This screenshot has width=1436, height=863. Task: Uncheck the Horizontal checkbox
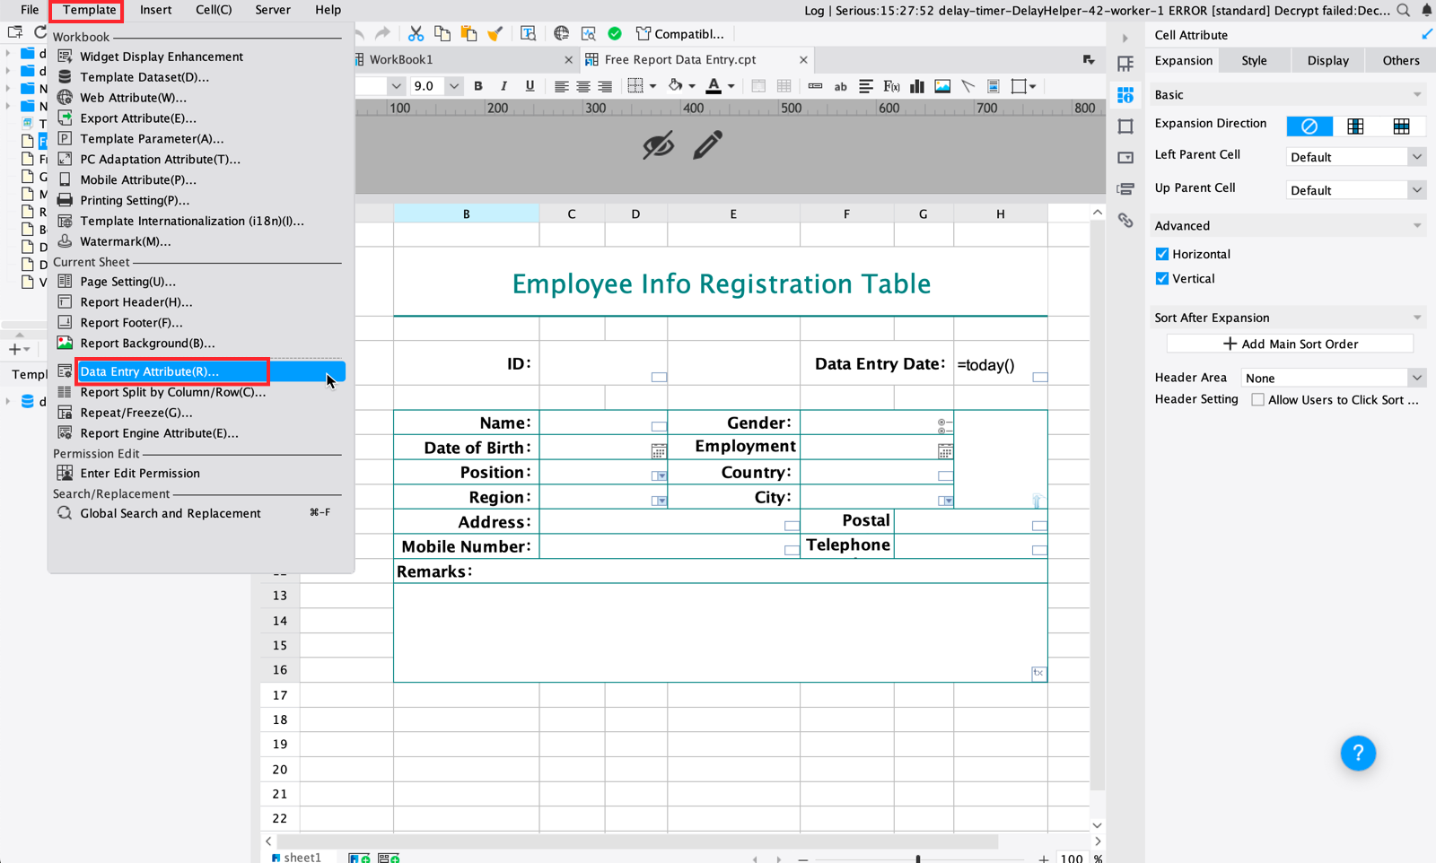pos(1162,254)
